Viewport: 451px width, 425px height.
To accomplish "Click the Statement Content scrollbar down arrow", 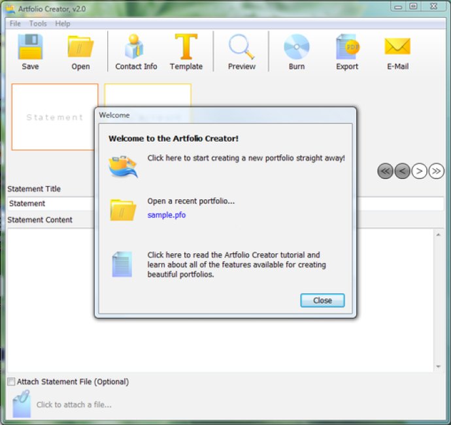I will coord(439,366).
